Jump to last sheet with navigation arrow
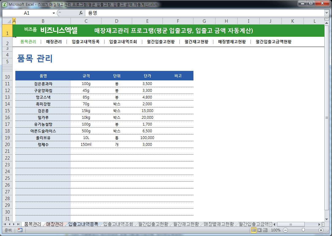Image resolution: width=332 pixels, height=236 pixels. (x=18, y=224)
